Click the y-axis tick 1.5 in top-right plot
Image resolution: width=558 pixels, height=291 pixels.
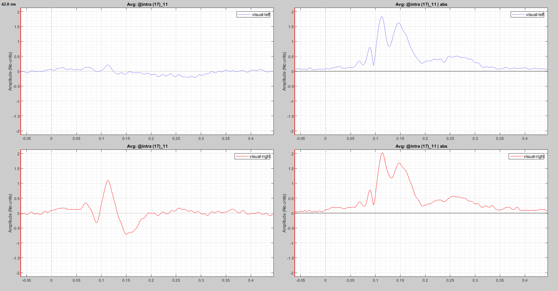[291, 27]
